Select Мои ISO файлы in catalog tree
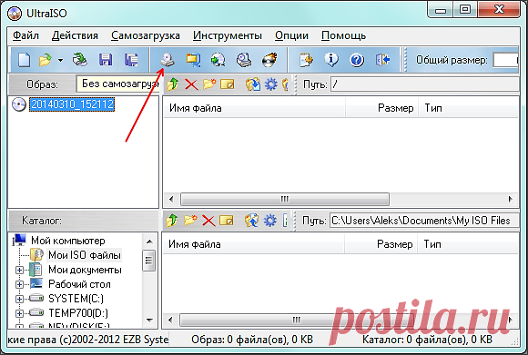 tap(85, 255)
